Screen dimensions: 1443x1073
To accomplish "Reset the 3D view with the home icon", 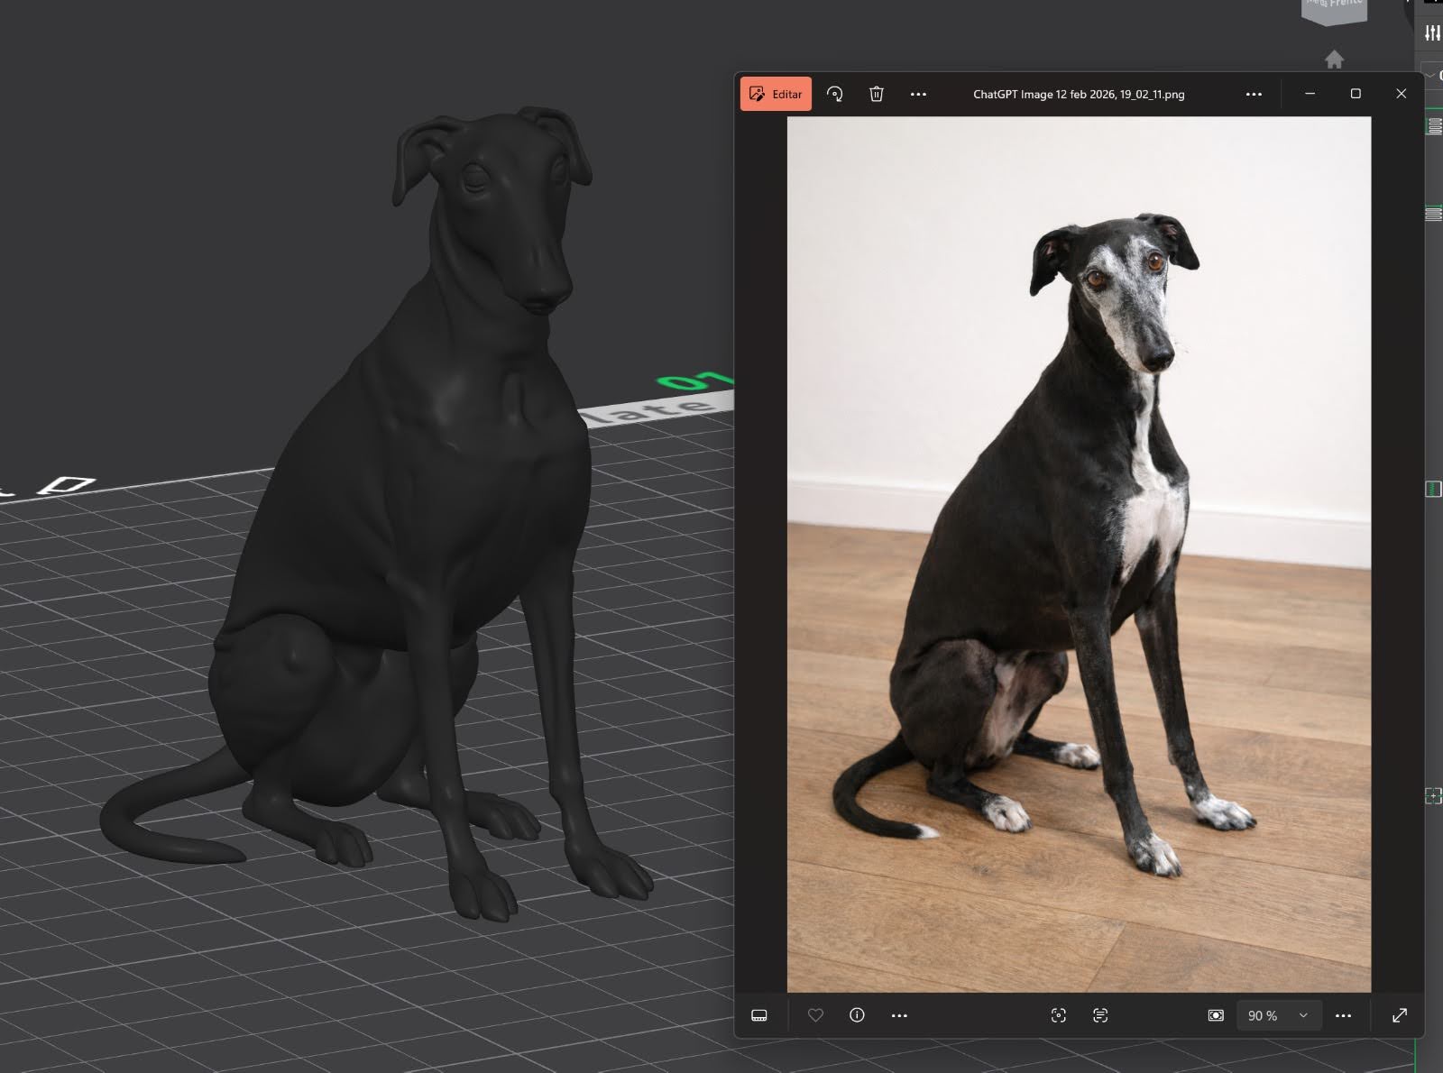I will 1335,60.
